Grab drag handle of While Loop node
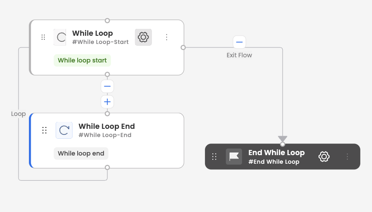Image resolution: width=372 pixels, height=212 pixels. pos(43,37)
